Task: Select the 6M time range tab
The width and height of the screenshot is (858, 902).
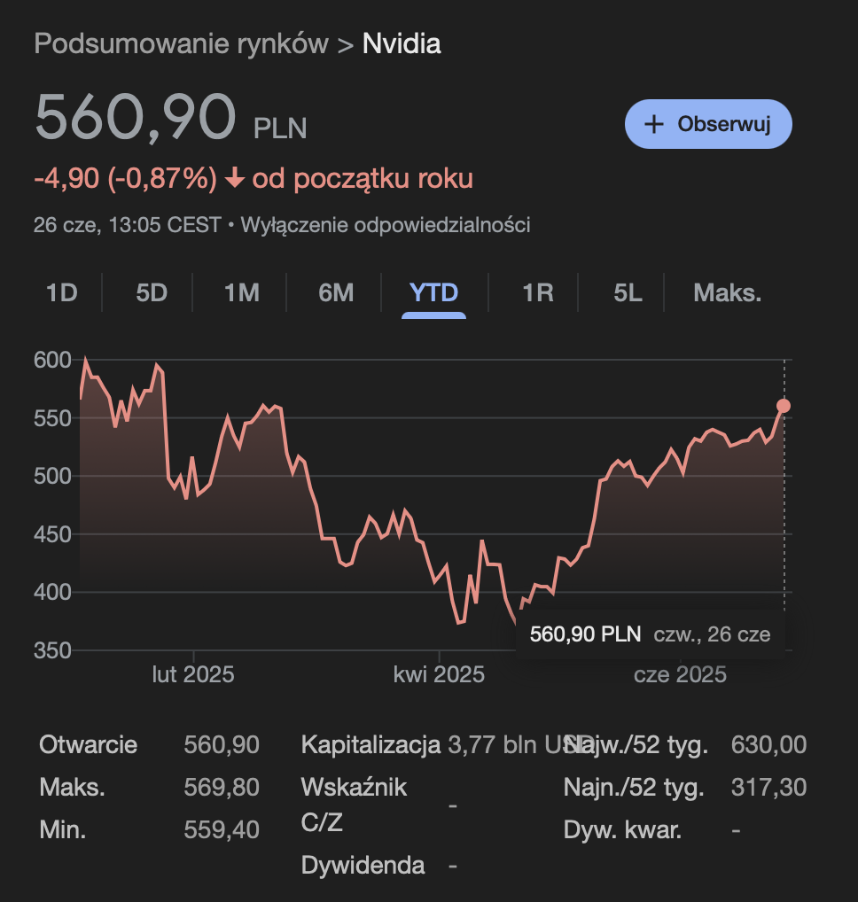Action: click(336, 292)
